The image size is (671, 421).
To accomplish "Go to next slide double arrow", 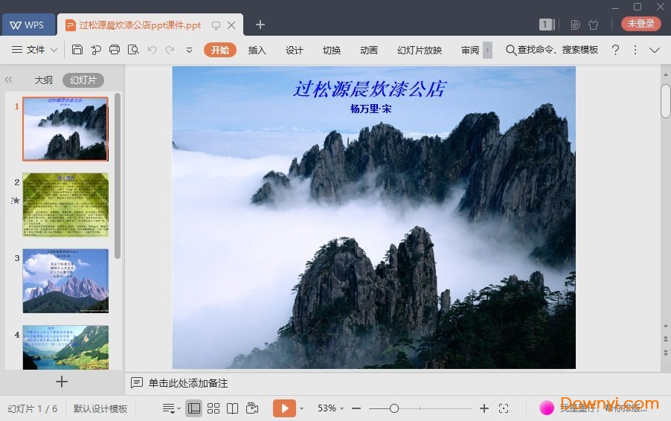I will point(666,353).
